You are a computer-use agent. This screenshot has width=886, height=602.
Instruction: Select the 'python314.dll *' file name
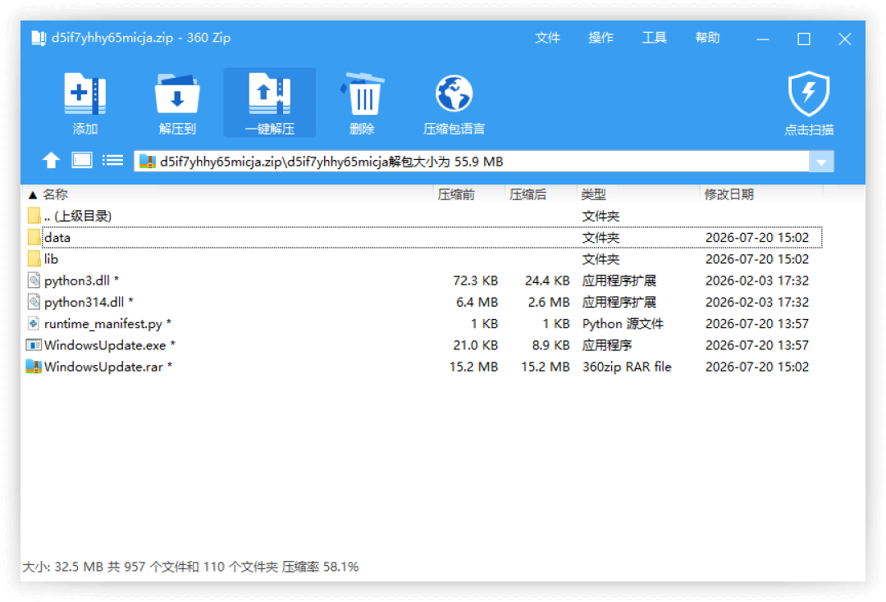[x=89, y=302]
